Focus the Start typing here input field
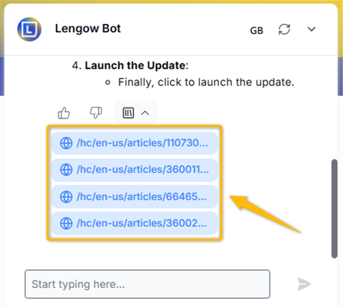The height and width of the screenshot is (307, 343). click(147, 284)
